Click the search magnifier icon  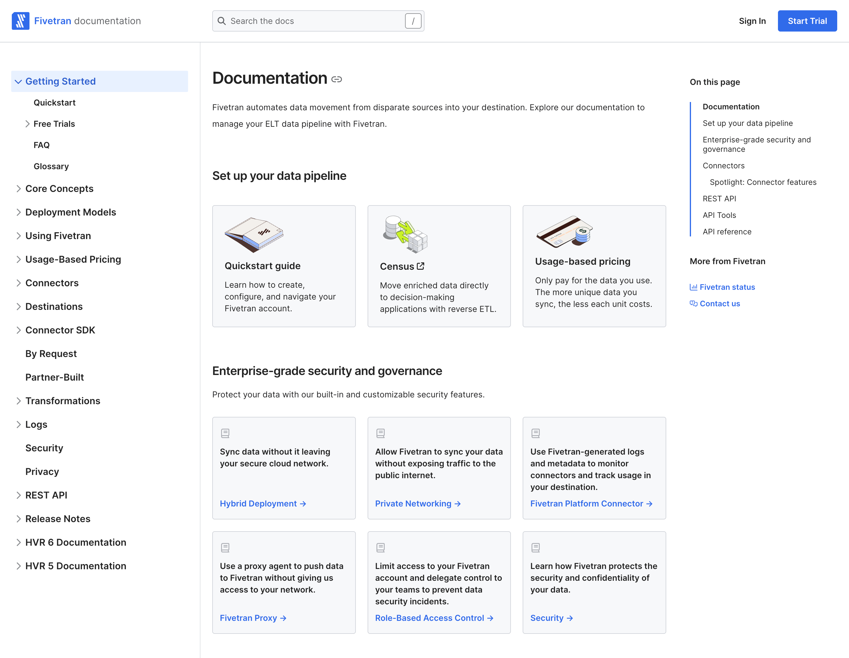pyautogui.click(x=222, y=21)
